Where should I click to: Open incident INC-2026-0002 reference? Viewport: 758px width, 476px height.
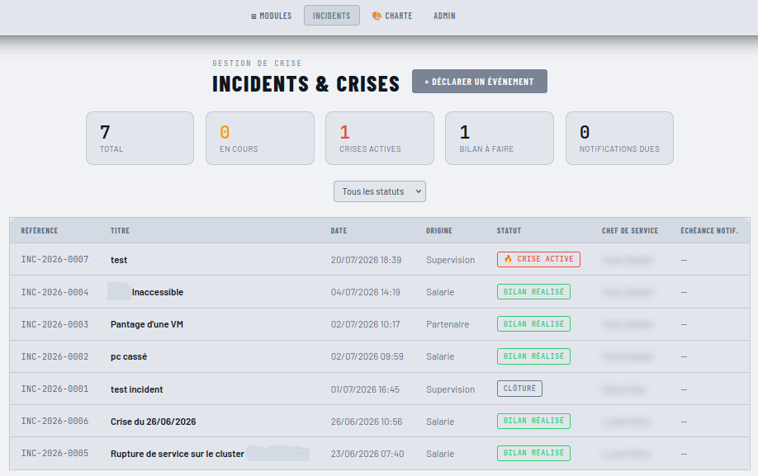(x=54, y=356)
